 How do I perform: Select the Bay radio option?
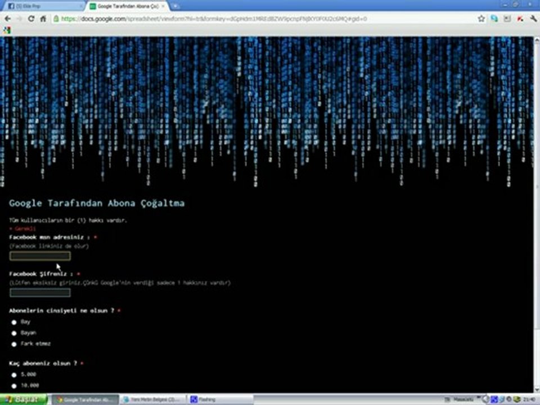pyautogui.click(x=13, y=322)
